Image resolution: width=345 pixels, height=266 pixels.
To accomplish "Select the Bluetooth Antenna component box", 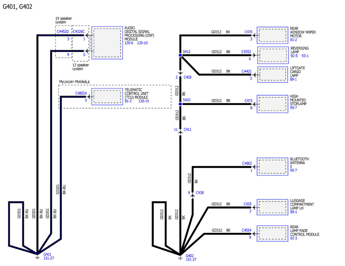I will tap(272, 166).
